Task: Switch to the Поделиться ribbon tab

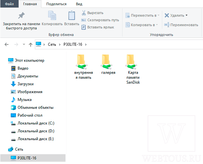Action: 56,4
